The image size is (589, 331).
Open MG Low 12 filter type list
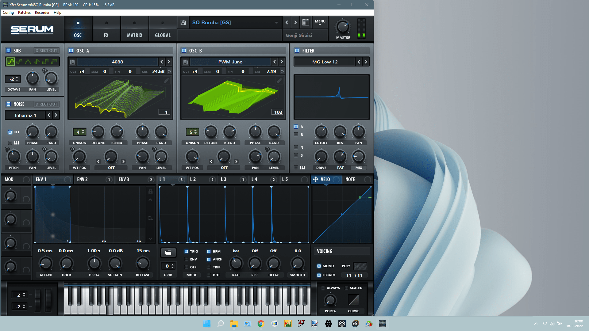325,62
